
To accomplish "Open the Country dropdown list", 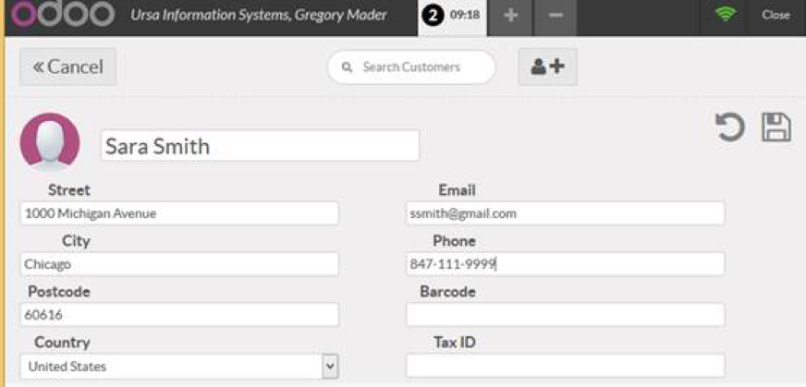I will pyautogui.click(x=330, y=367).
